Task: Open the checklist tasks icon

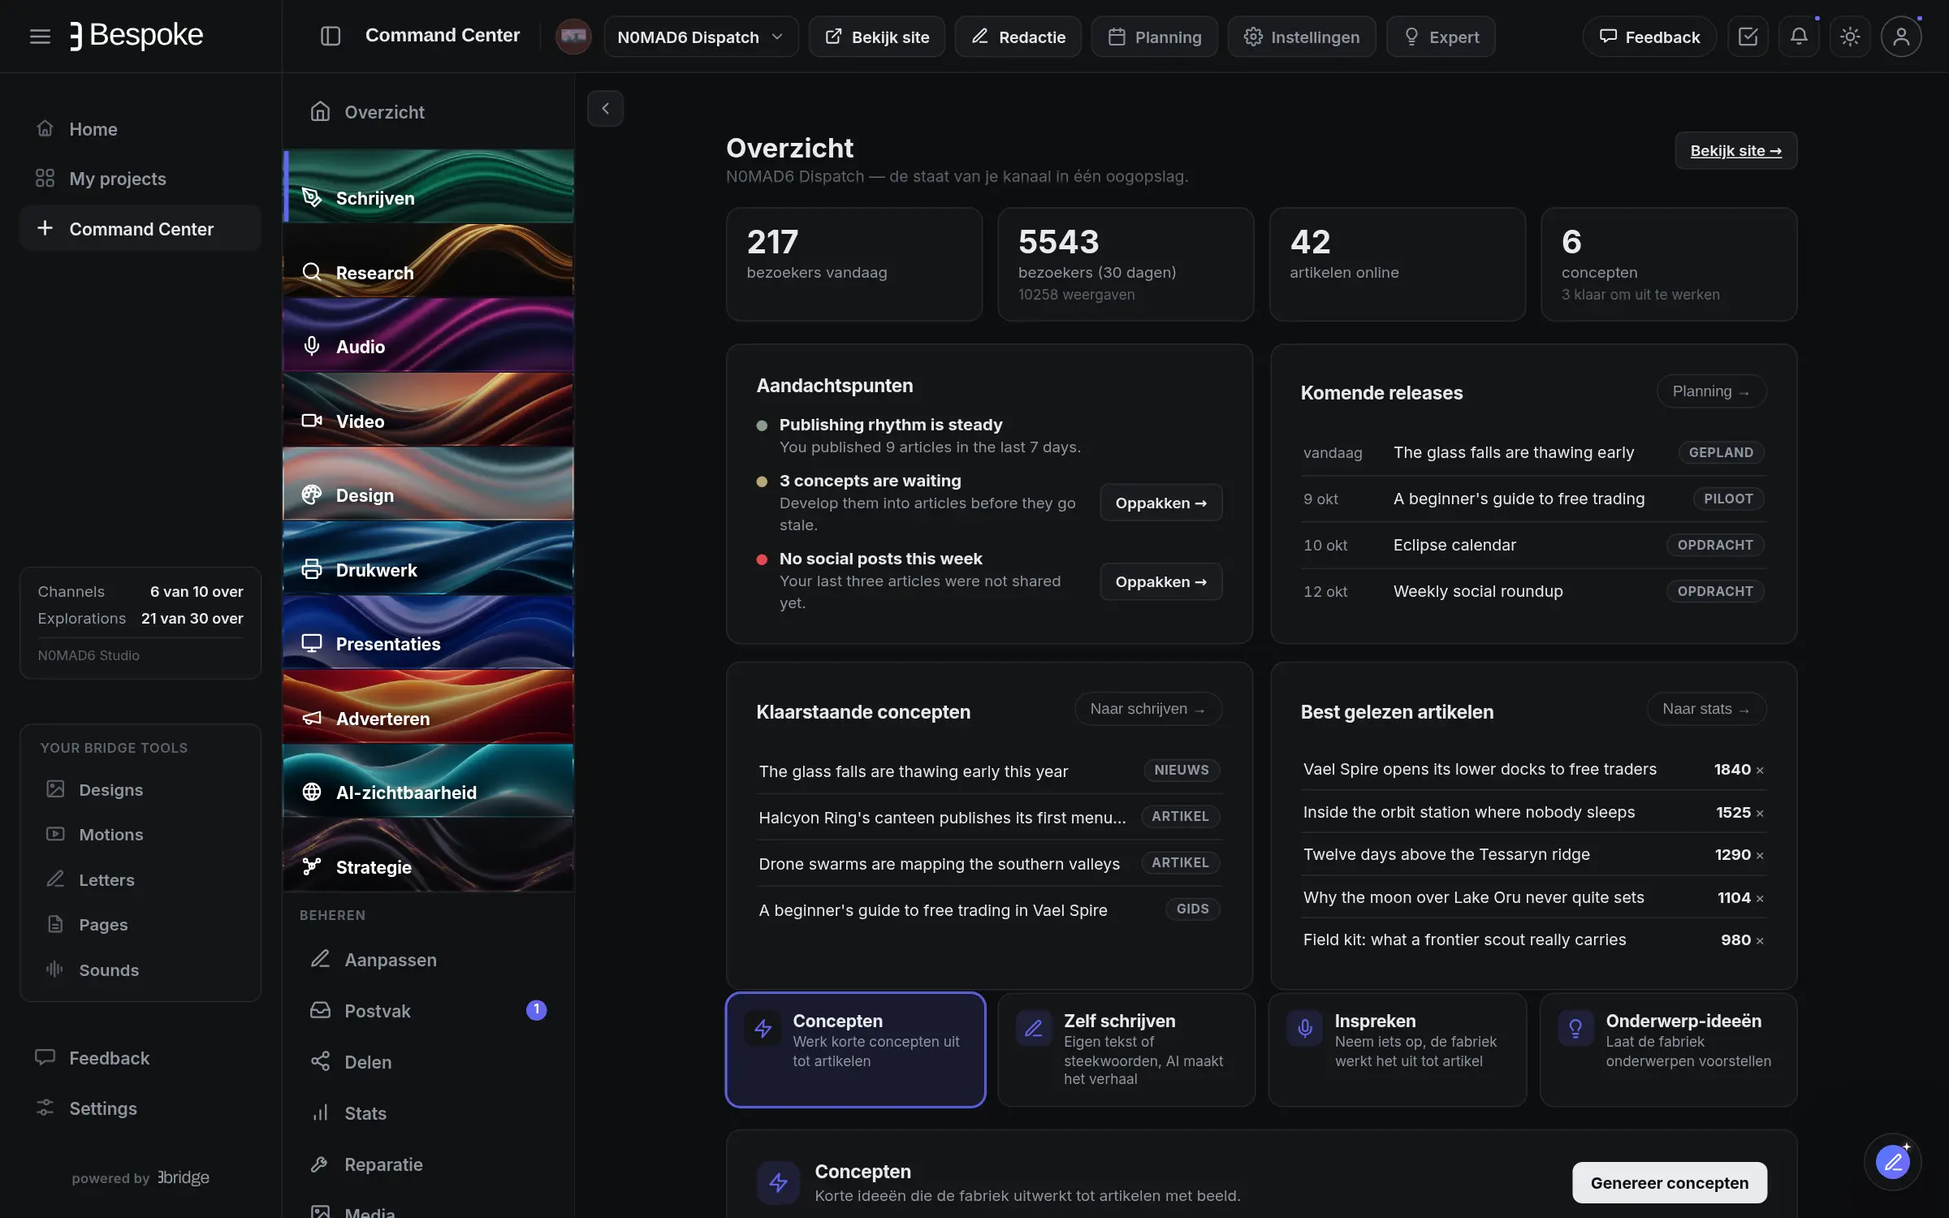Action: pos(1748,37)
